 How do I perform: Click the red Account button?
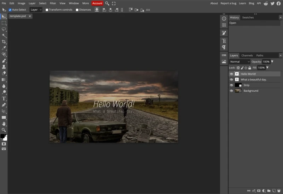97,3
